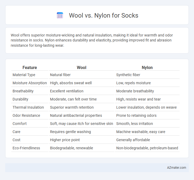Select the 'Cost' row label
This screenshot has height=180, width=194.
tap(17, 140)
